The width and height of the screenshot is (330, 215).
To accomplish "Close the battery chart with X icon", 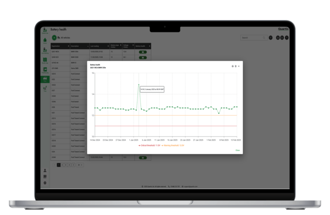I will pos(238,66).
